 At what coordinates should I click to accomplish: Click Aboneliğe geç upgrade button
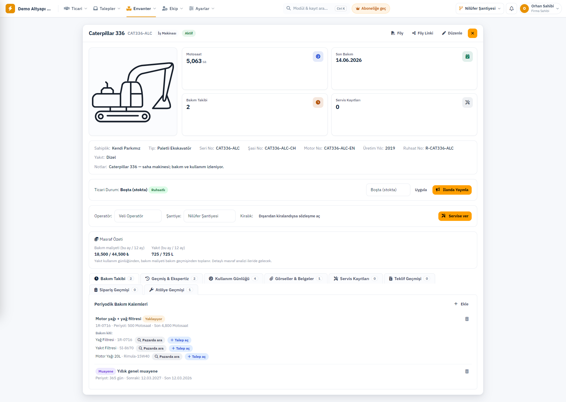coord(371,9)
